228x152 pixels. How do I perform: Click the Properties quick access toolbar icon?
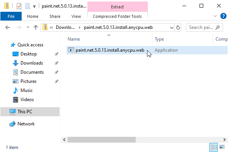pyautogui.click(x=19, y=6)
